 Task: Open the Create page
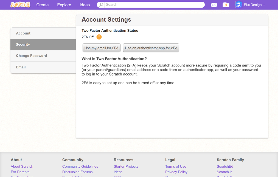pos(43,5)
